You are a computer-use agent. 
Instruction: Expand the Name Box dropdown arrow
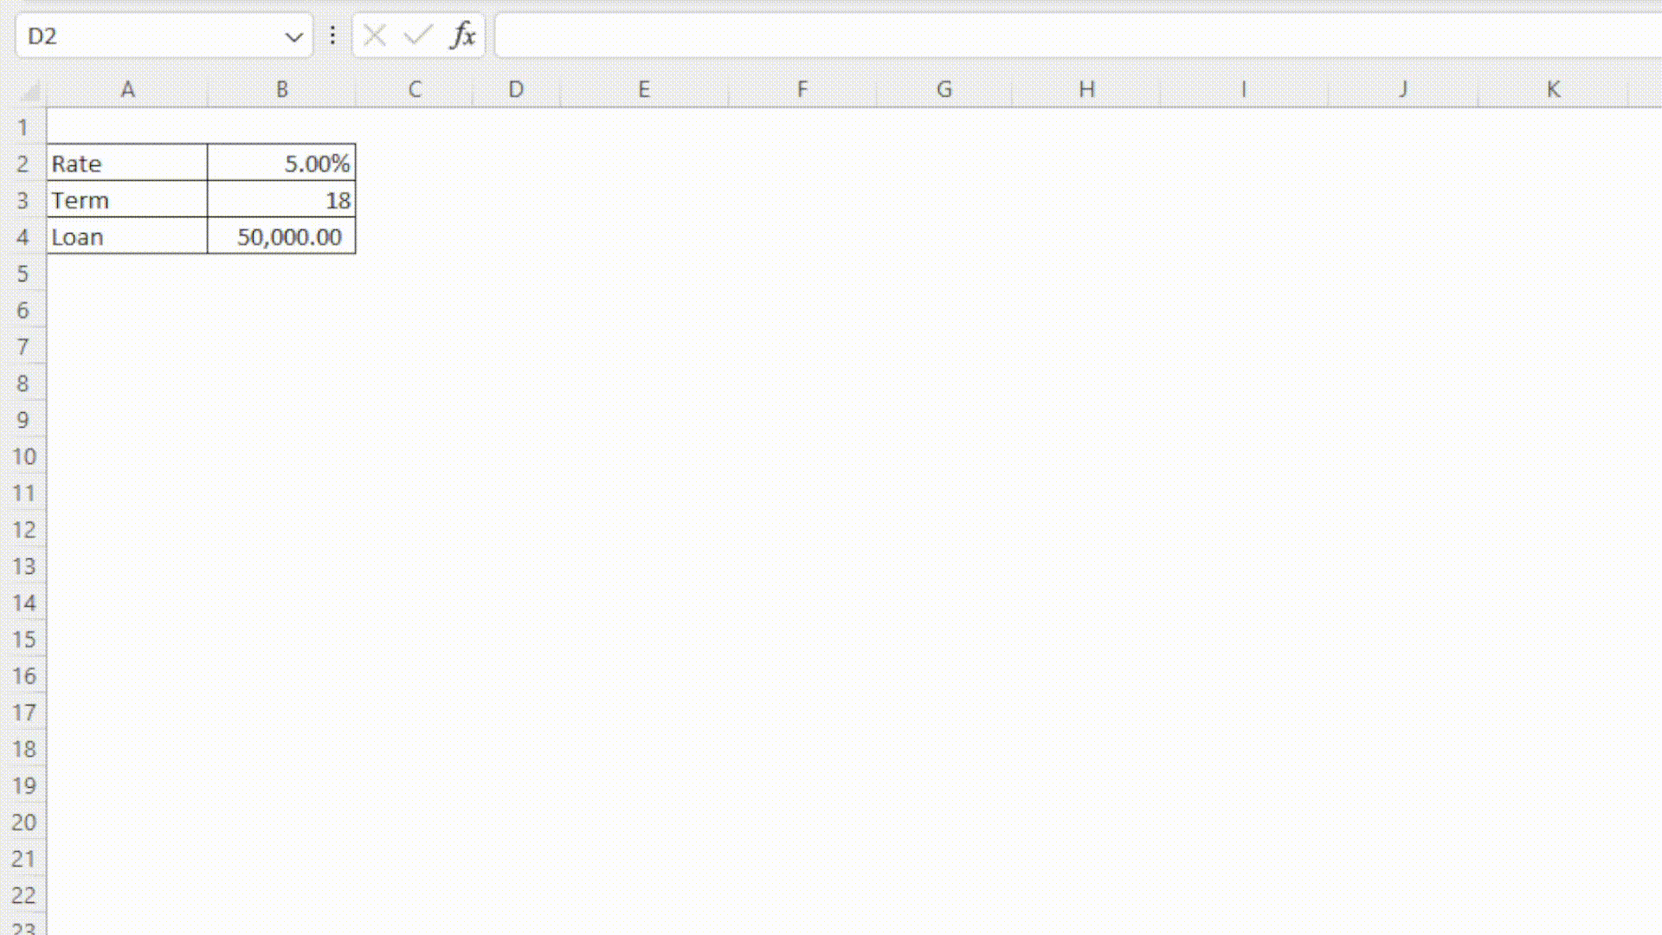pyautogui.click(x=293, y=36)
